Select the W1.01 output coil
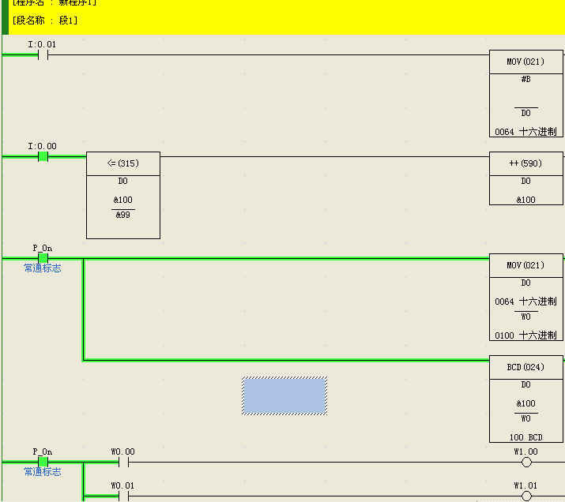Image resolution: width=565 pixels, height=502 pixels. [x=526, y=496]
